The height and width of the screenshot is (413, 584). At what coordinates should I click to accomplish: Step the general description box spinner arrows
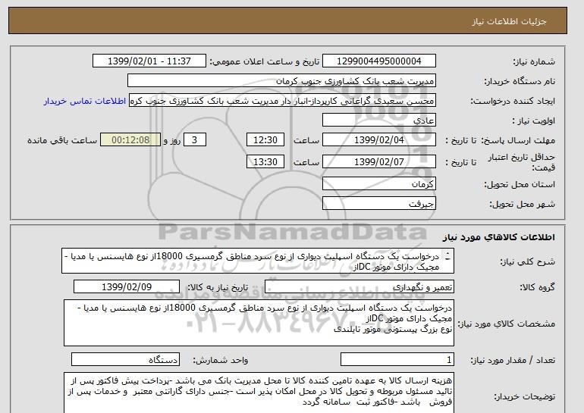pyautogui.click(x=447, y=256)
